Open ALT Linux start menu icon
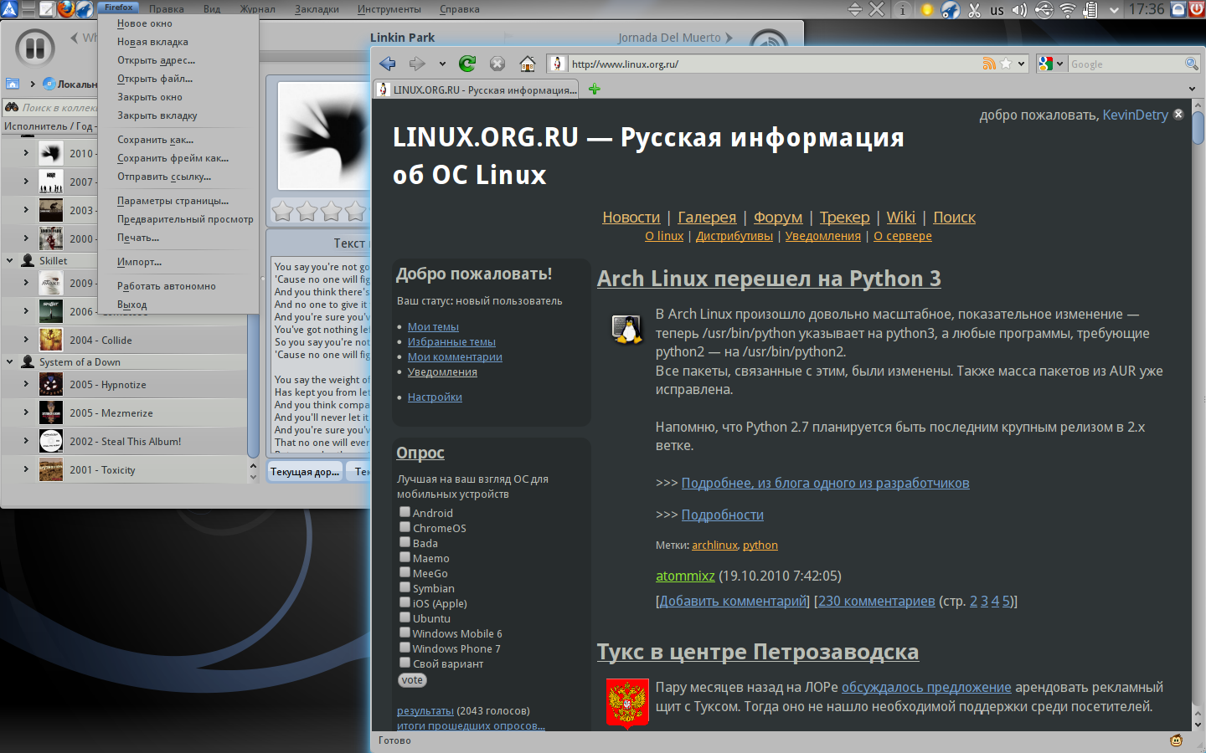 click(x=8, y=9)
